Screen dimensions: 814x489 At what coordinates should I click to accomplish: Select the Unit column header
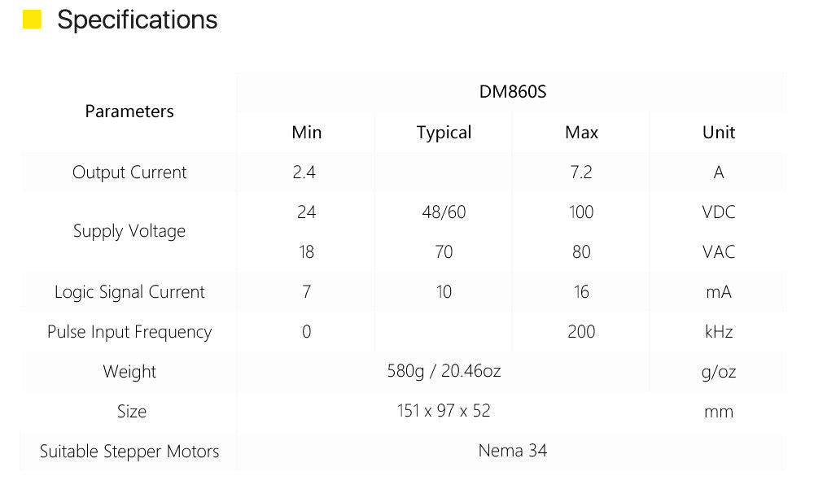719,133
